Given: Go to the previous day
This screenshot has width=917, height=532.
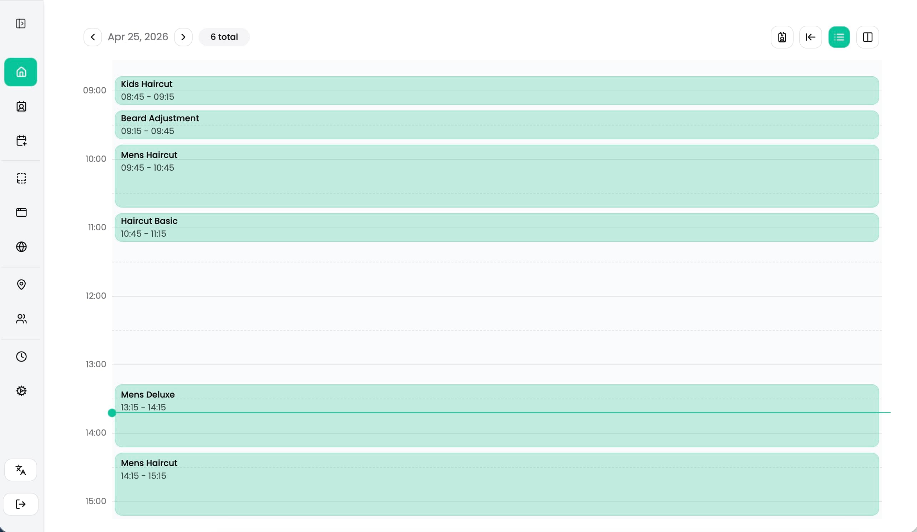Looking at the screenshot, I should click(x=92, y=37).
